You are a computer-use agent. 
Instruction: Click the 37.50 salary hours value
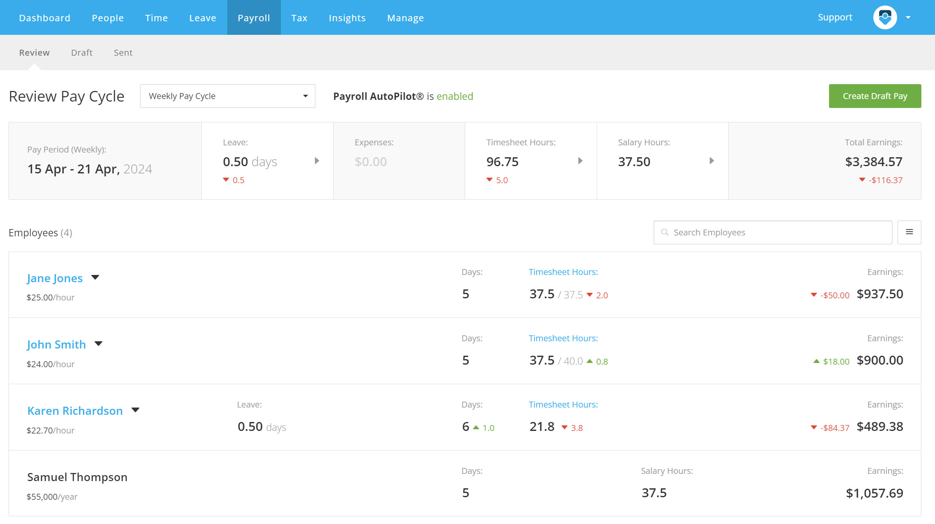coord(634,162)
